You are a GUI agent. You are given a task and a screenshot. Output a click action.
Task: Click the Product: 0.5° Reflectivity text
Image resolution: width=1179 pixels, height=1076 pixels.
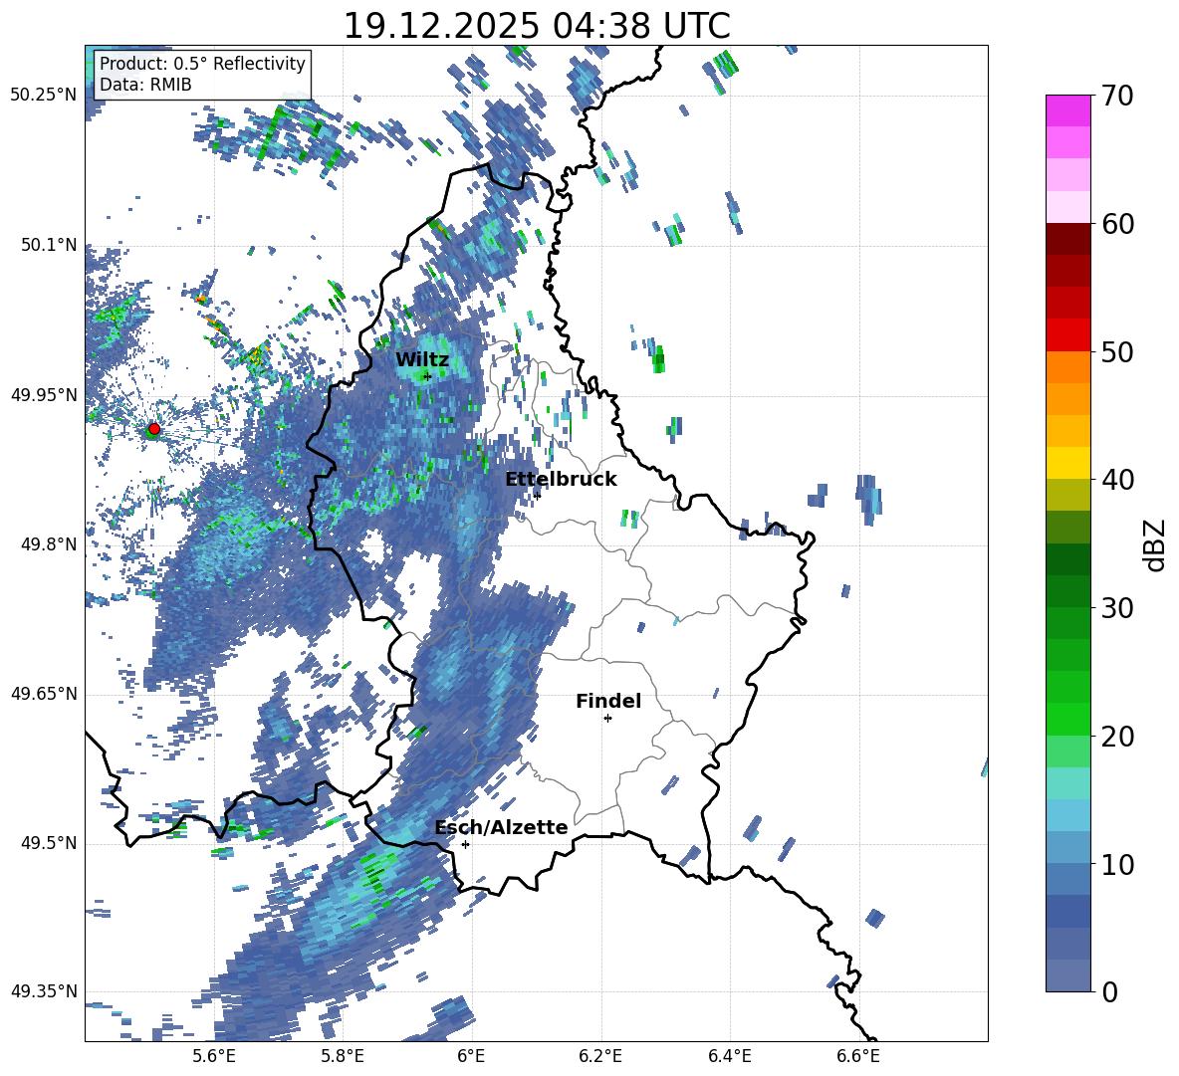[x=202, y=64]
